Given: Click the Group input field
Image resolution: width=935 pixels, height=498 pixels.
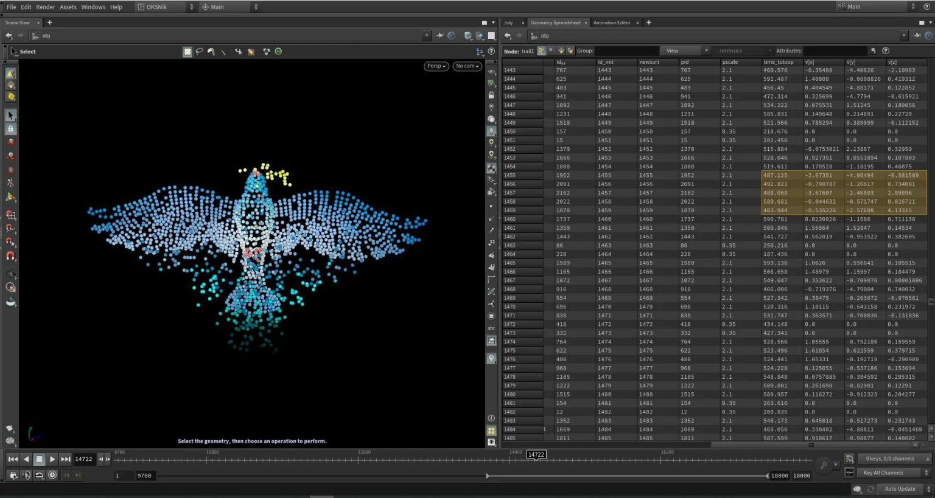Looking at the screenshot, I should pyautogui.click(x=626, y=51).
